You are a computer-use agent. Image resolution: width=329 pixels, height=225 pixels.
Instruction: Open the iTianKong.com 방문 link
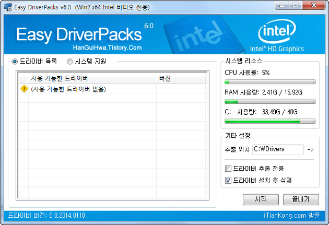click(x=291, y=216)
